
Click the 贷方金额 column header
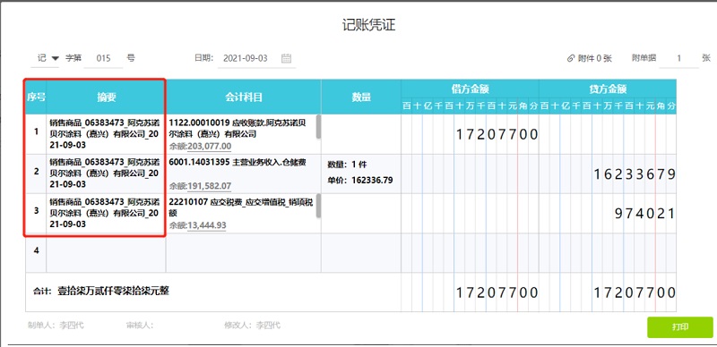point(608,89)
